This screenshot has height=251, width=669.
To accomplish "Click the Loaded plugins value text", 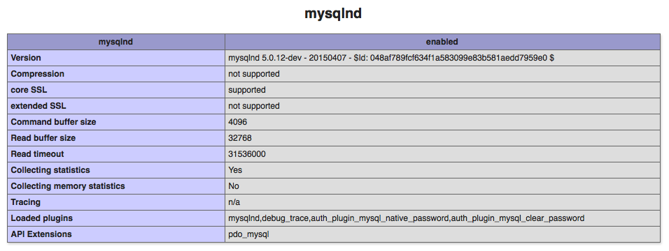I will click(406, 218).
